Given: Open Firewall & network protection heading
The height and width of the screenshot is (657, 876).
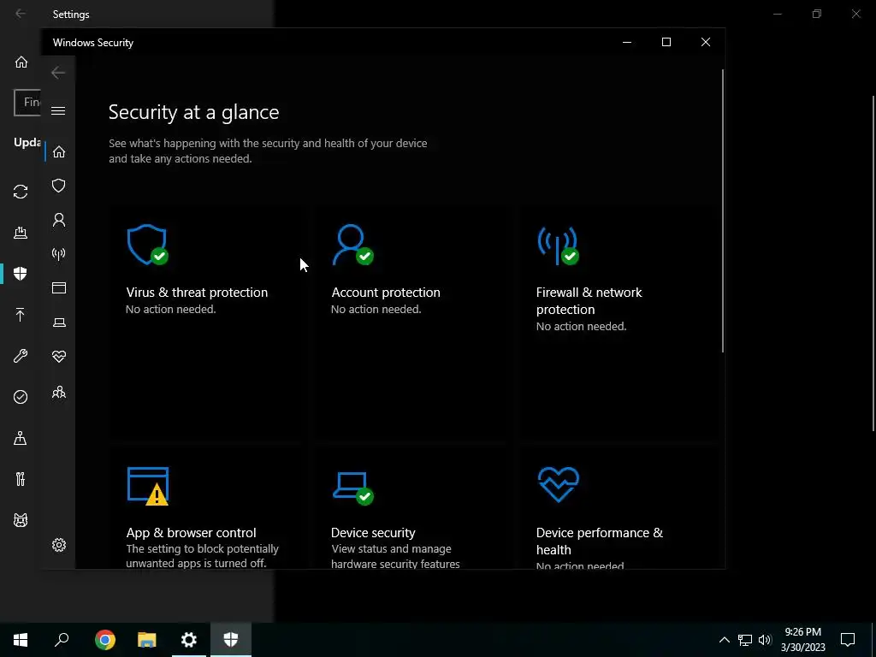Looking at the screenshot, I should click(x=589, y=300).
